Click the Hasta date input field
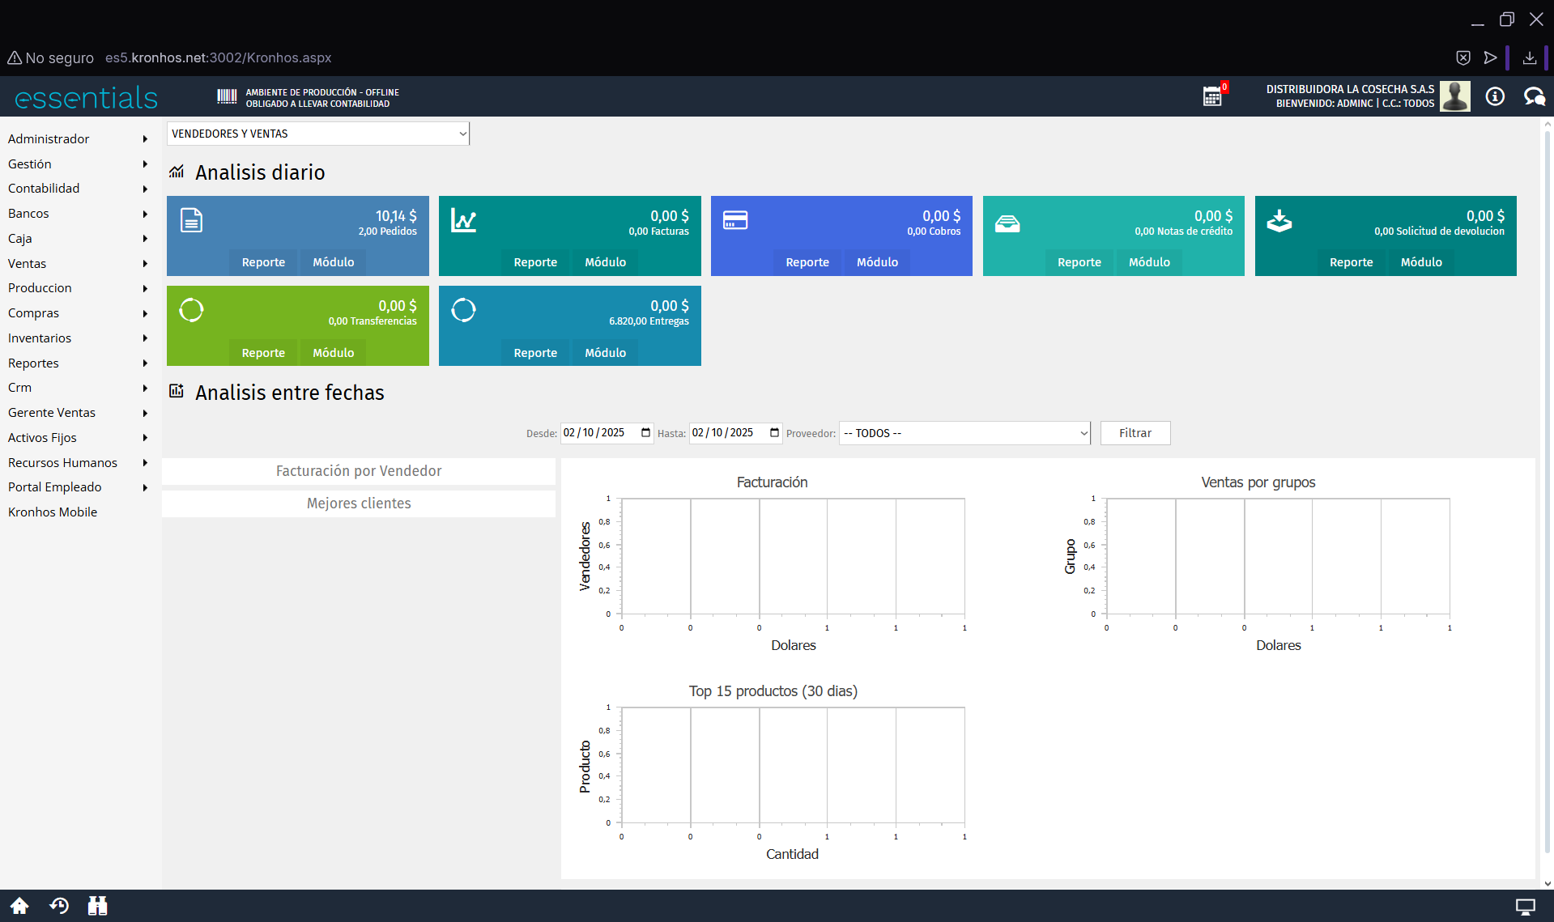The image size is (1554, 922). tap(725, 433)
